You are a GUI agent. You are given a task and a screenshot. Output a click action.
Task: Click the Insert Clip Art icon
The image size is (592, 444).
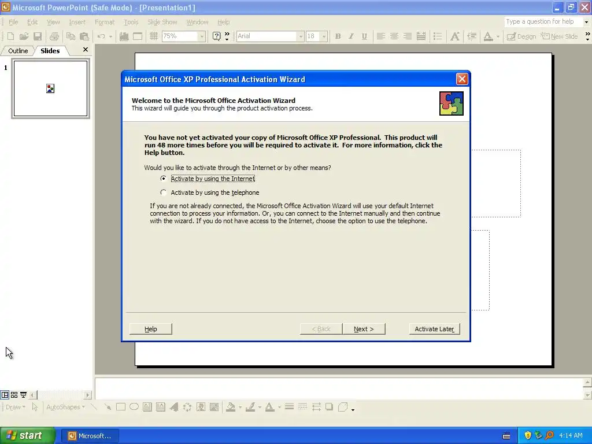click(201, 406)
